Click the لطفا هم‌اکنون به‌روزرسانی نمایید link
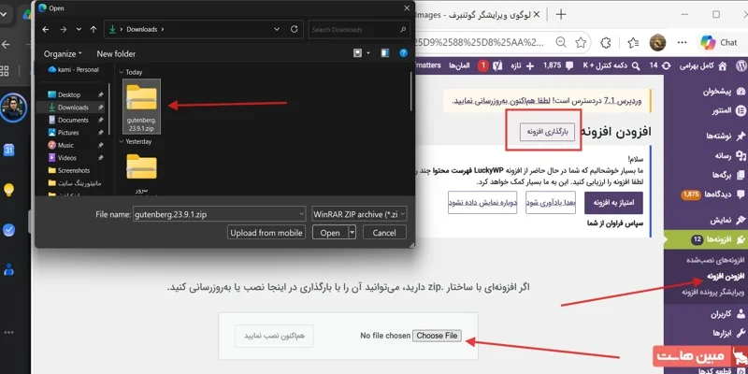This screenshot has height=374, width=748. [x=501, y=101]
